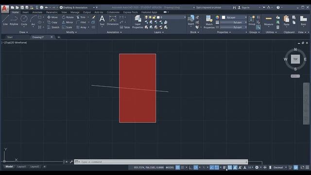Toggle the MODEL space button in status bar
The width and height of the screenshot is (311, 175).
170,167
